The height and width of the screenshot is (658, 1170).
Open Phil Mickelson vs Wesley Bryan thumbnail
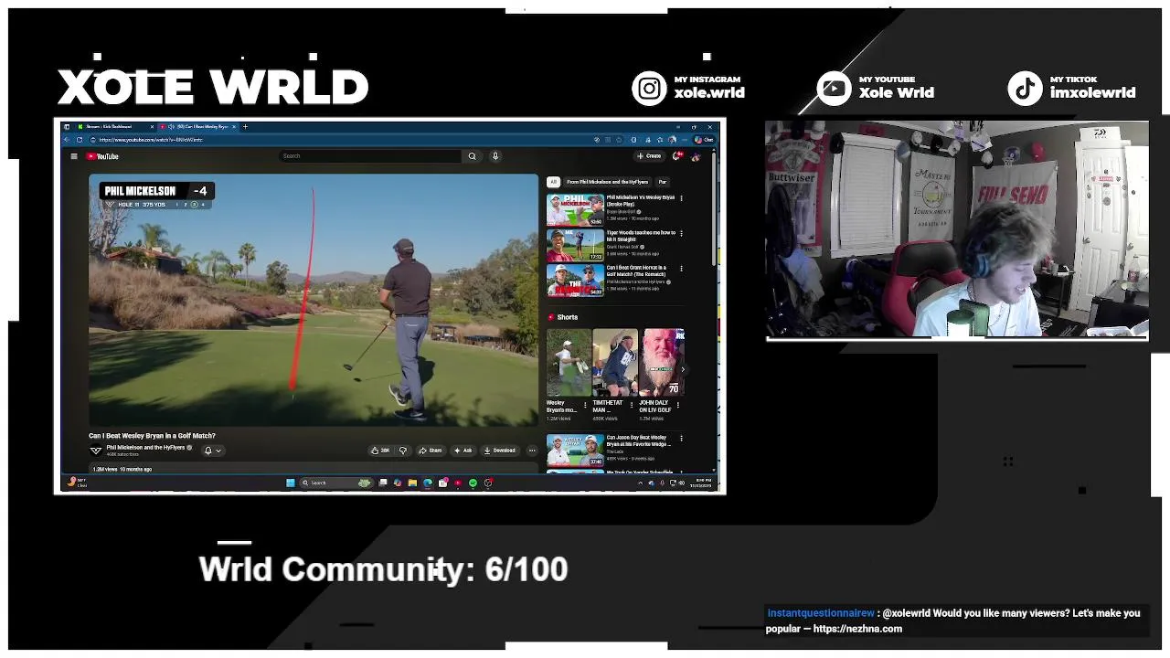pyautogui.click(x=575, y=210)
